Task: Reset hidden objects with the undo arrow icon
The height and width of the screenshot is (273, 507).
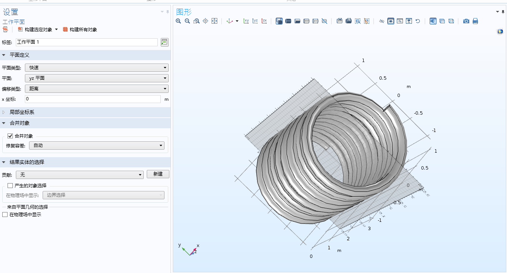Action: [x=418, y=21]
